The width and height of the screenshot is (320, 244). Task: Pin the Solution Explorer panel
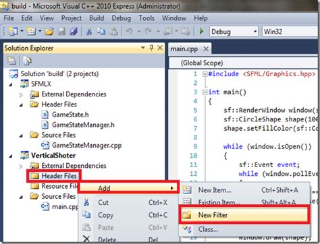[x=151, y=48]
